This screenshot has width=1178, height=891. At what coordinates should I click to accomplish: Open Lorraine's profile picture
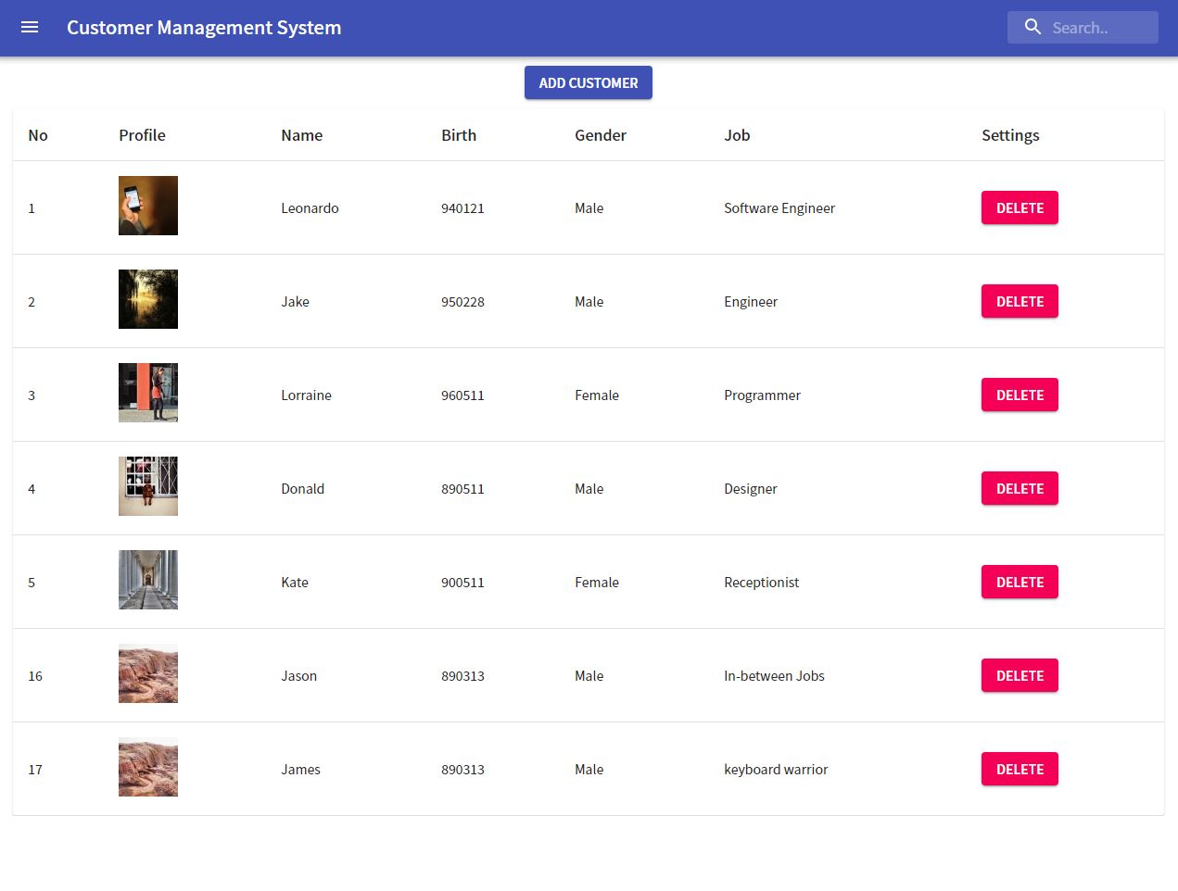click(148, 393)
